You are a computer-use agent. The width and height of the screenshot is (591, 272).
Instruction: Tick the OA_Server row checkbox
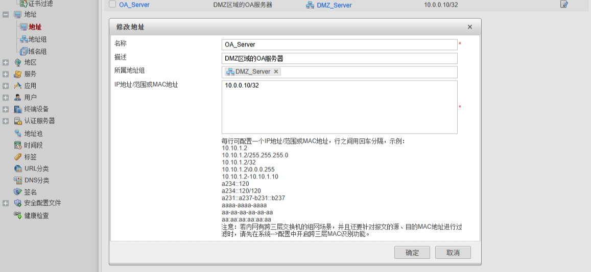pyautogui.click(x=112, y=5)
